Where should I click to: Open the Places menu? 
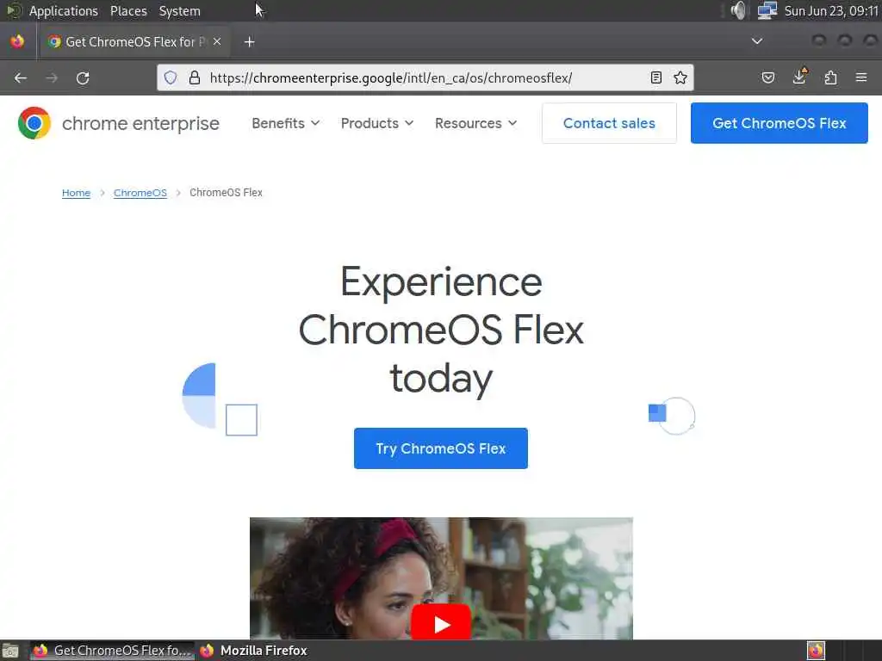(128, 10)
